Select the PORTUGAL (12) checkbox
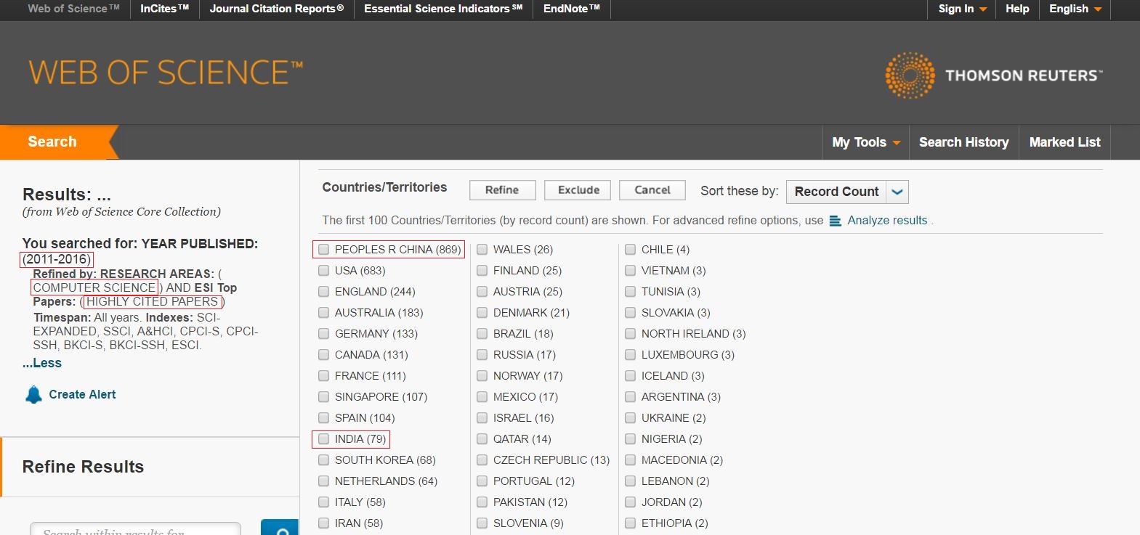Viewport: 1140px width, 535px height. pyautogui.click(x=482, y=481)
